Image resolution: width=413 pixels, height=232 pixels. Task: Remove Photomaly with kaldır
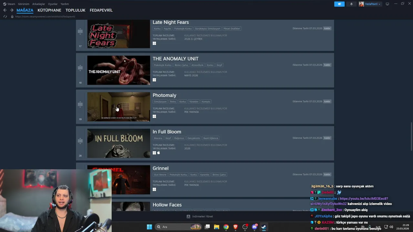coord(327,101)
